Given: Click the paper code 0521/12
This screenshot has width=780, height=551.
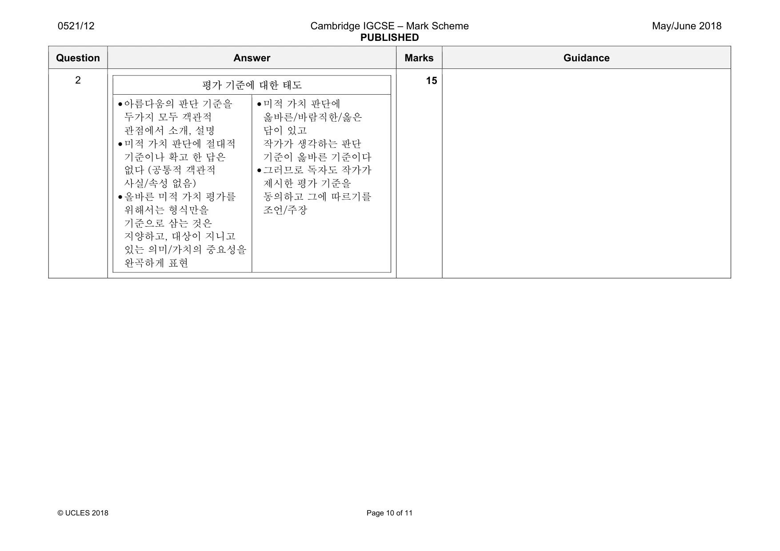Looking at the screenshot, I should click(76, 26).
